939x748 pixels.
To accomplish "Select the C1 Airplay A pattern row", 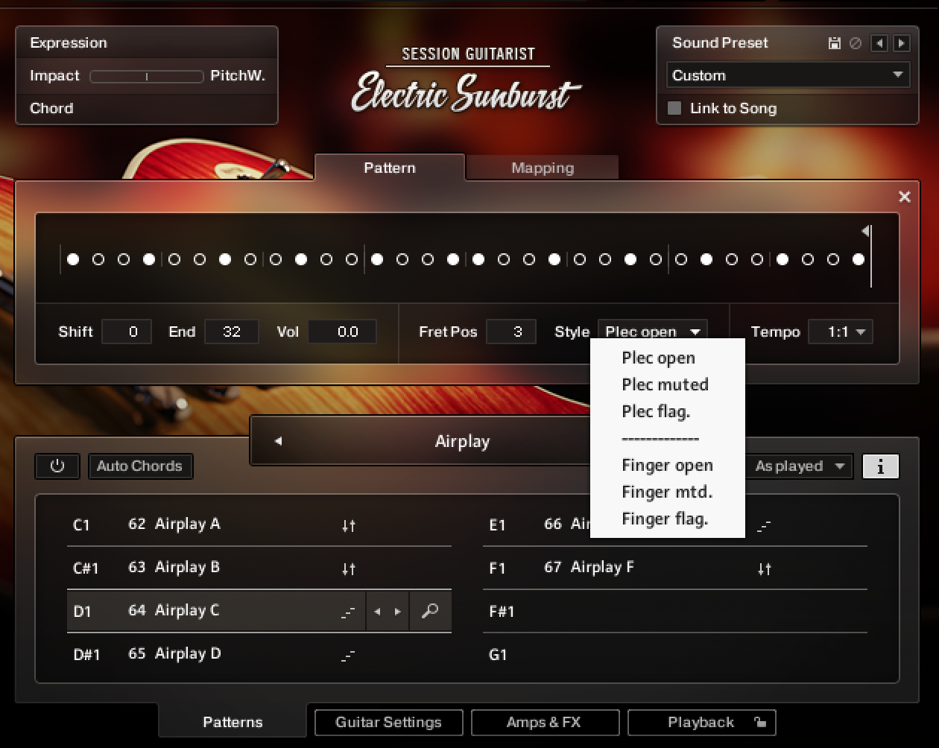I will pyautogui.click(x=259, y=524).
